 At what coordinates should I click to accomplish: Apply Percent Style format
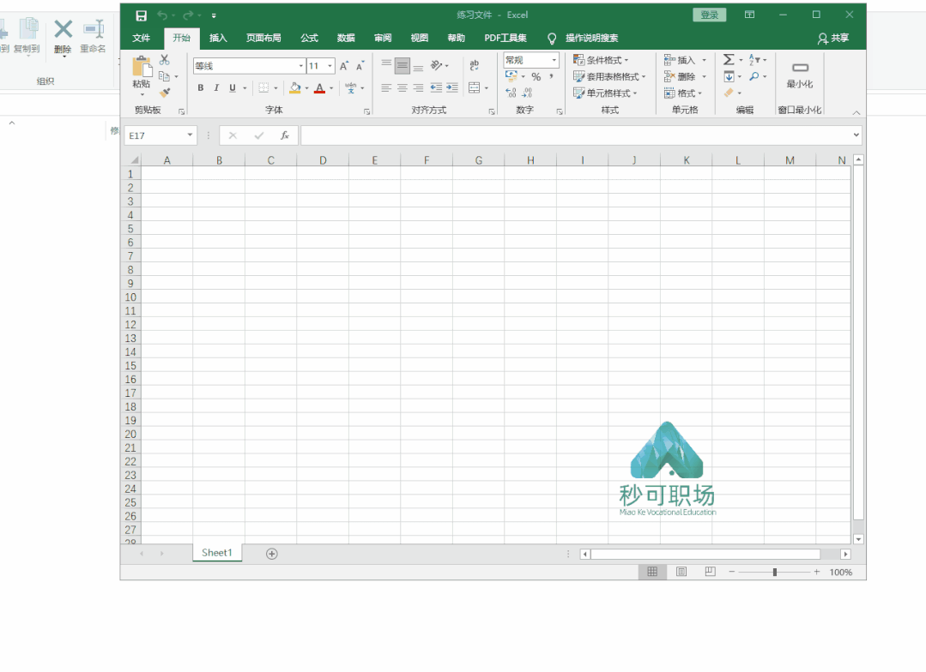click(536, 76)
